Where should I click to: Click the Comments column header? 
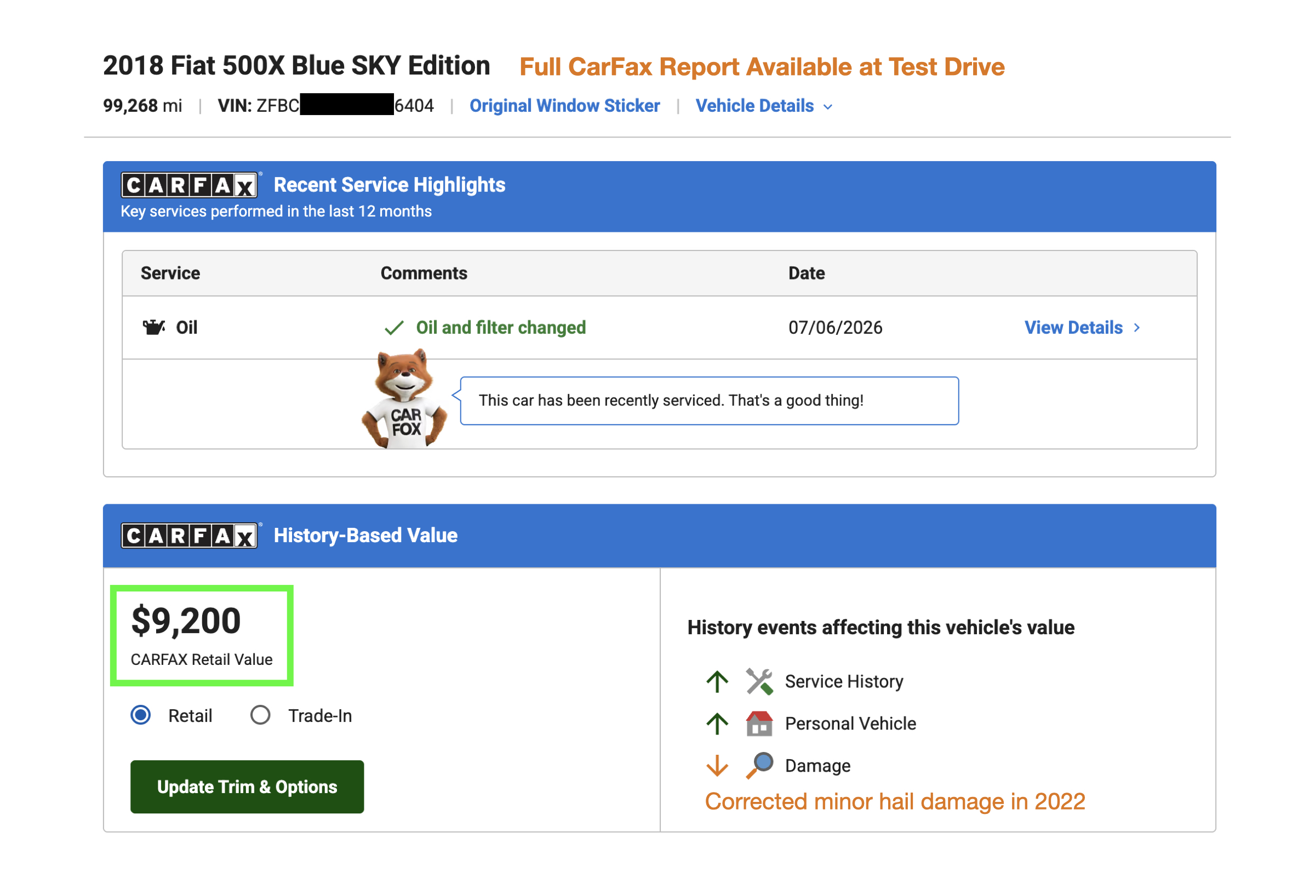pyautogui.click(x=424, y=274)
